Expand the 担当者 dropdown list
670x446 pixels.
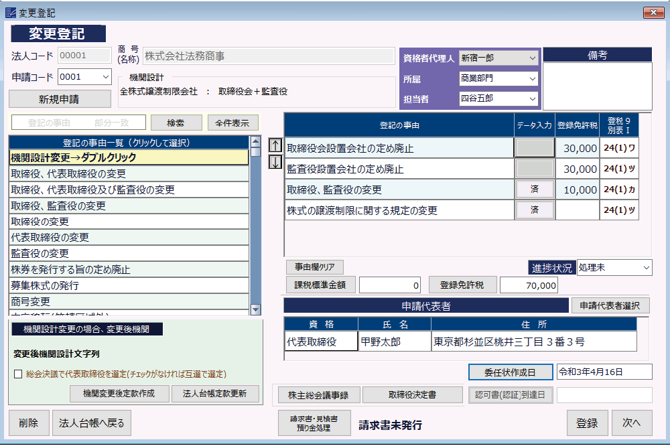pos(532,99)
